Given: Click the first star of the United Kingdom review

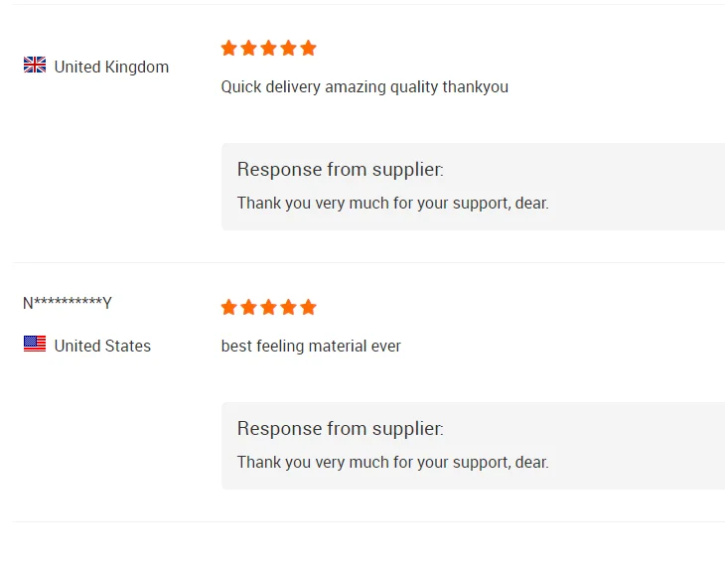Looking at the screenshot, I should click(x=229, y=48).
